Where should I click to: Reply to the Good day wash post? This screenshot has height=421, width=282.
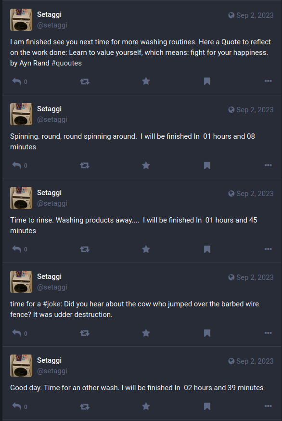[17, 406]
